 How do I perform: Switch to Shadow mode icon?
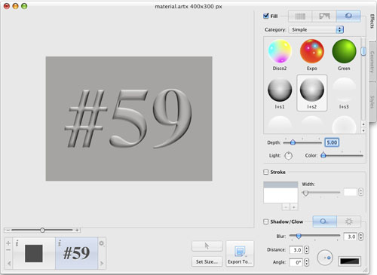coord(324,222)
